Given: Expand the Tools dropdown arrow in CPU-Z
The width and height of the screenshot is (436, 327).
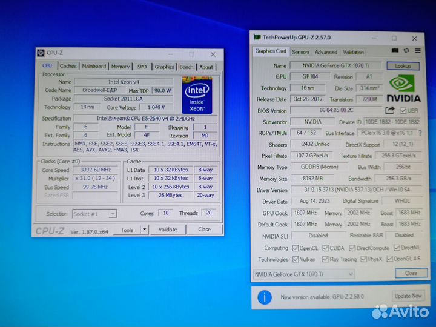Looking at the screenshot, I should point(144,230).
